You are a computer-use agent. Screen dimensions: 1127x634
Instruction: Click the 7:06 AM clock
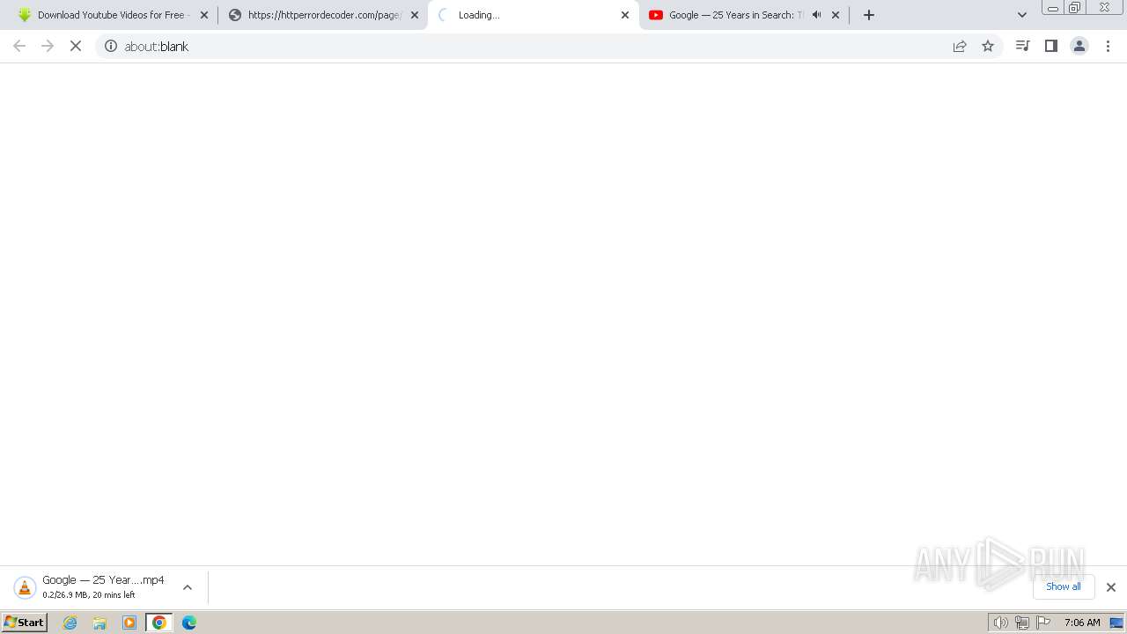[x=1082, y=623]
